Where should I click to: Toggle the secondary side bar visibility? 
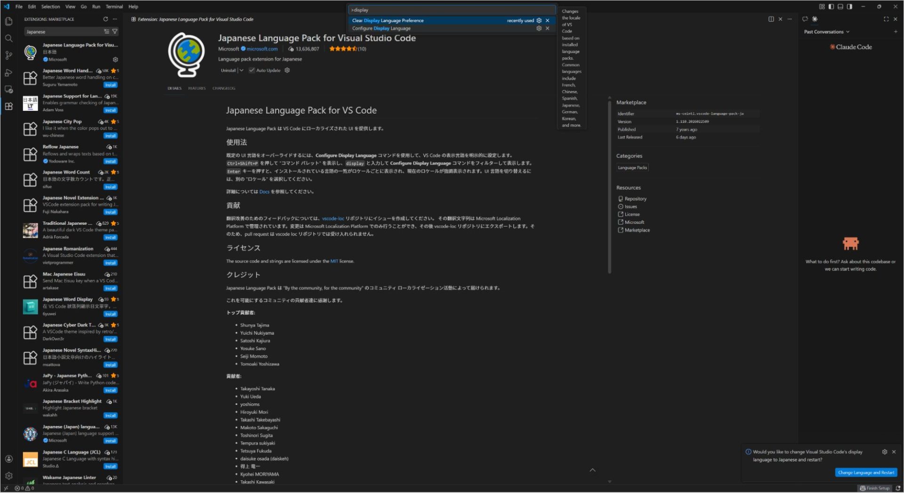click(849, 6)
